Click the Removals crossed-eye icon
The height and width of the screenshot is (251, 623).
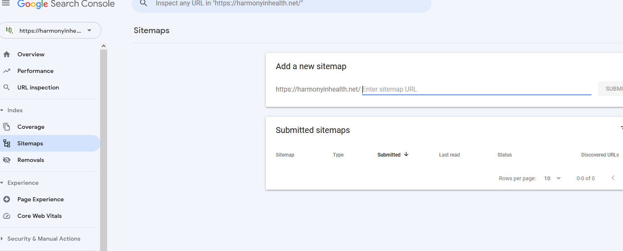click(7, 160)
